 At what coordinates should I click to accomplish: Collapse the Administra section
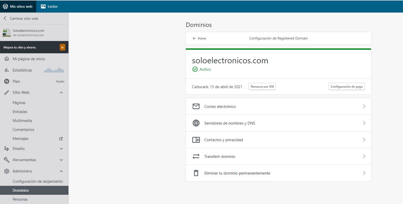61,171
